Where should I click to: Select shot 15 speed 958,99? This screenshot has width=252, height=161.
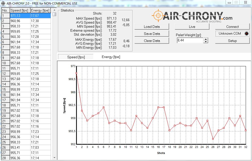(x=20, y=90)
